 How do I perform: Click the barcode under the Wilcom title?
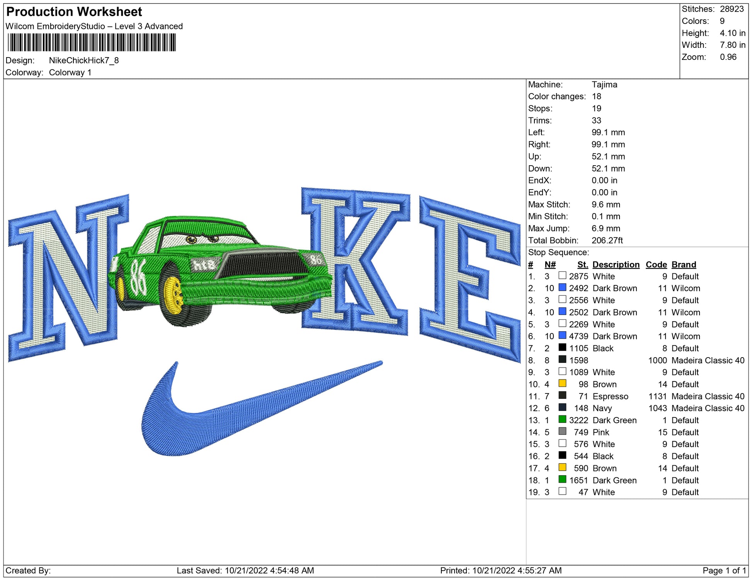92,42
